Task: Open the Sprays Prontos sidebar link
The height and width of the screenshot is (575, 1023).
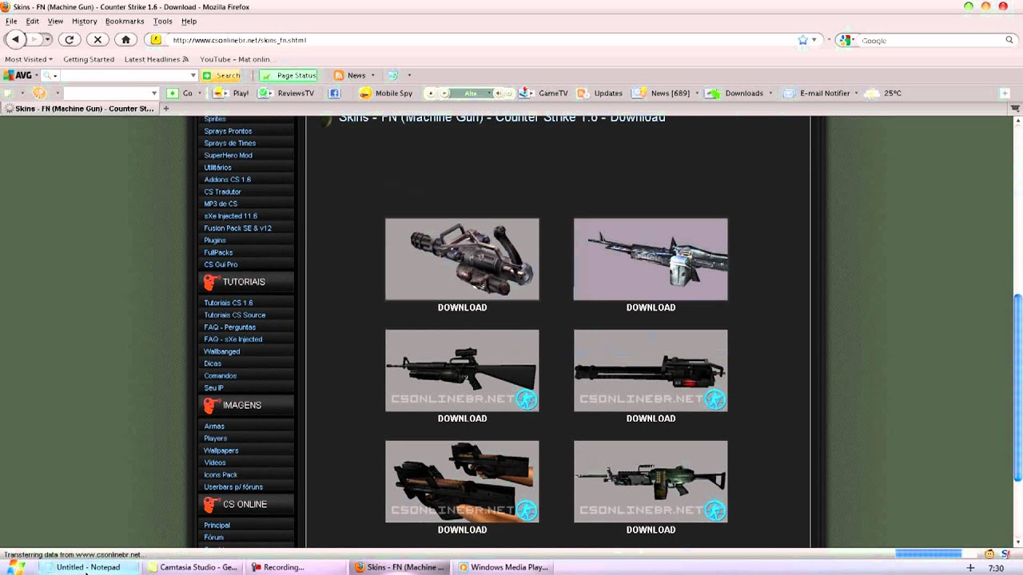Action: (x=228, y=131)
